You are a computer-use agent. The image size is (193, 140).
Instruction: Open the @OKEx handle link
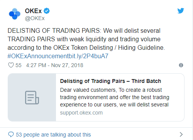[35, 18]
